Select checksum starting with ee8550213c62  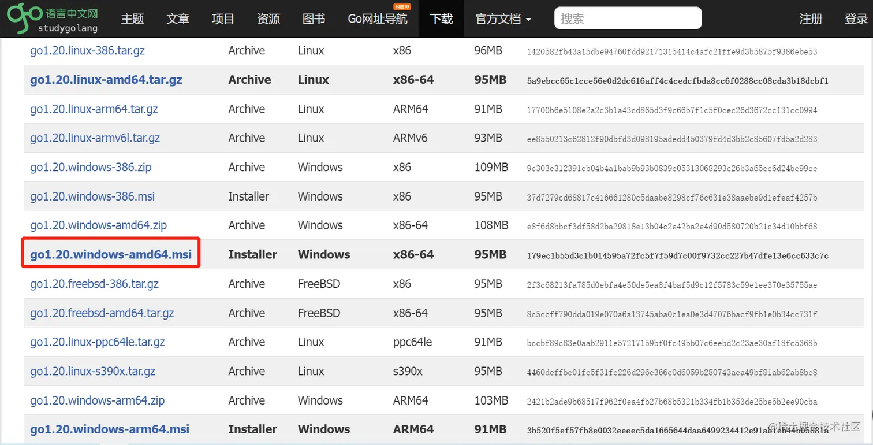point(672,139)
